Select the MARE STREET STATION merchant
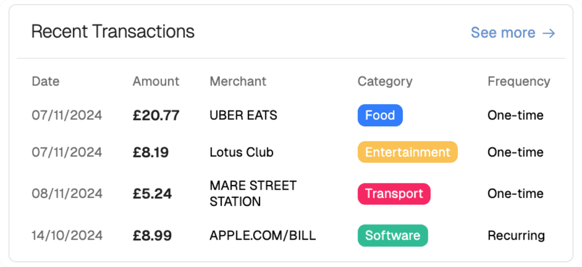The height and width of the screenshot is (267, 582). 253,194
